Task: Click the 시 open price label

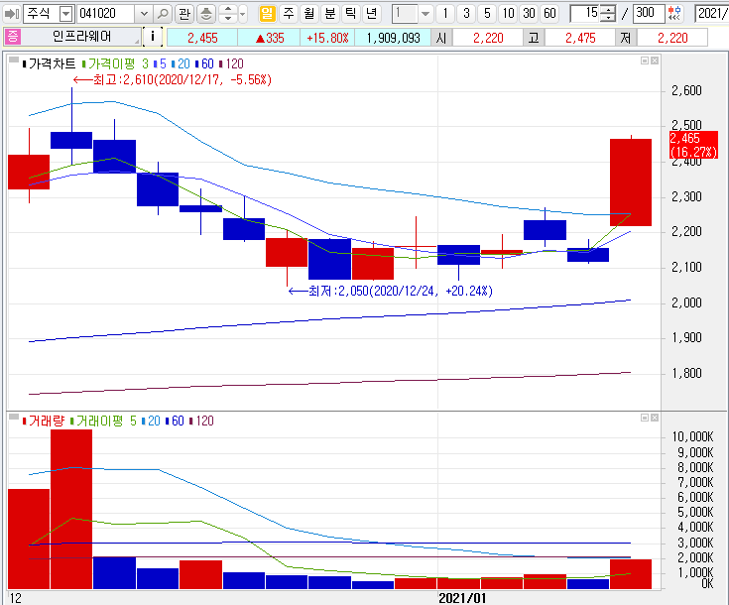Action: (x=441, y=38)
